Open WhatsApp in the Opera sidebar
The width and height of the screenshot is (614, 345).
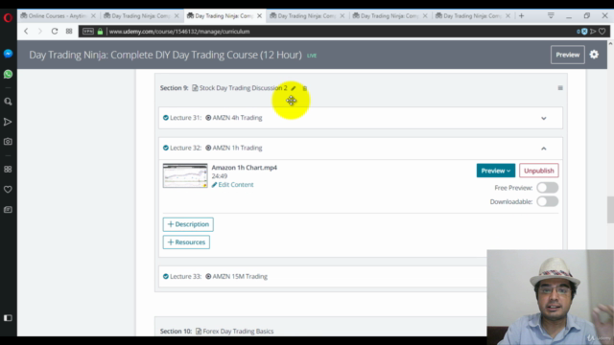pyautogui.click(x=8, y=74)
